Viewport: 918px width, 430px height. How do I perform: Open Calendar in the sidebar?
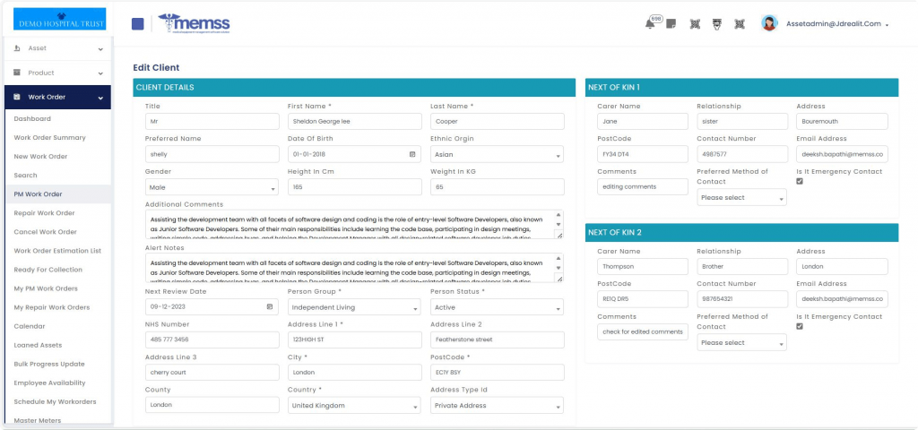[x=30, y=326]
